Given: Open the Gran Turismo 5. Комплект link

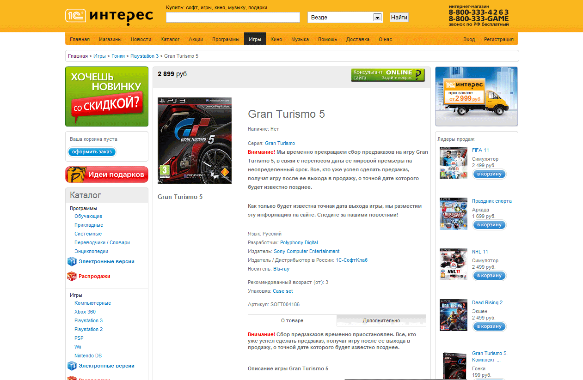Looking at the screenshot, I should 490,356.
